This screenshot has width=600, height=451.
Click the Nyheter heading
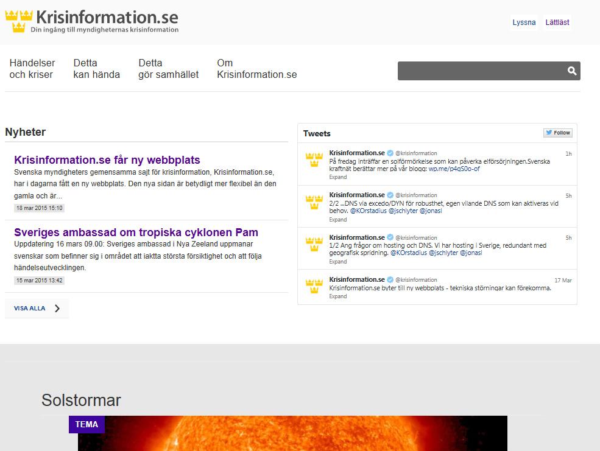click(25, 132)
